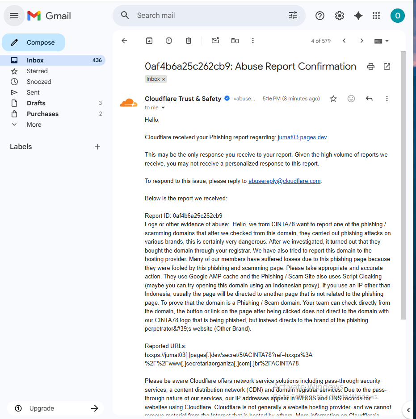416x419 pixels.
Task: Delete this email with trash icon
Action: coord(188,41)
